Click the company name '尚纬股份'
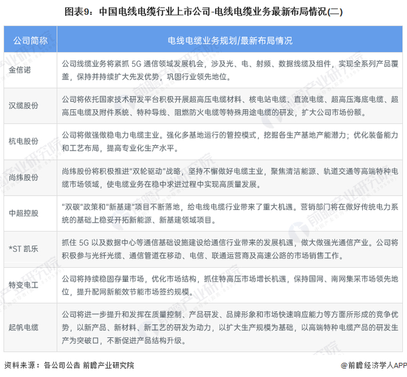Screen dimensions: 407x377 click(x=23, y=177)
